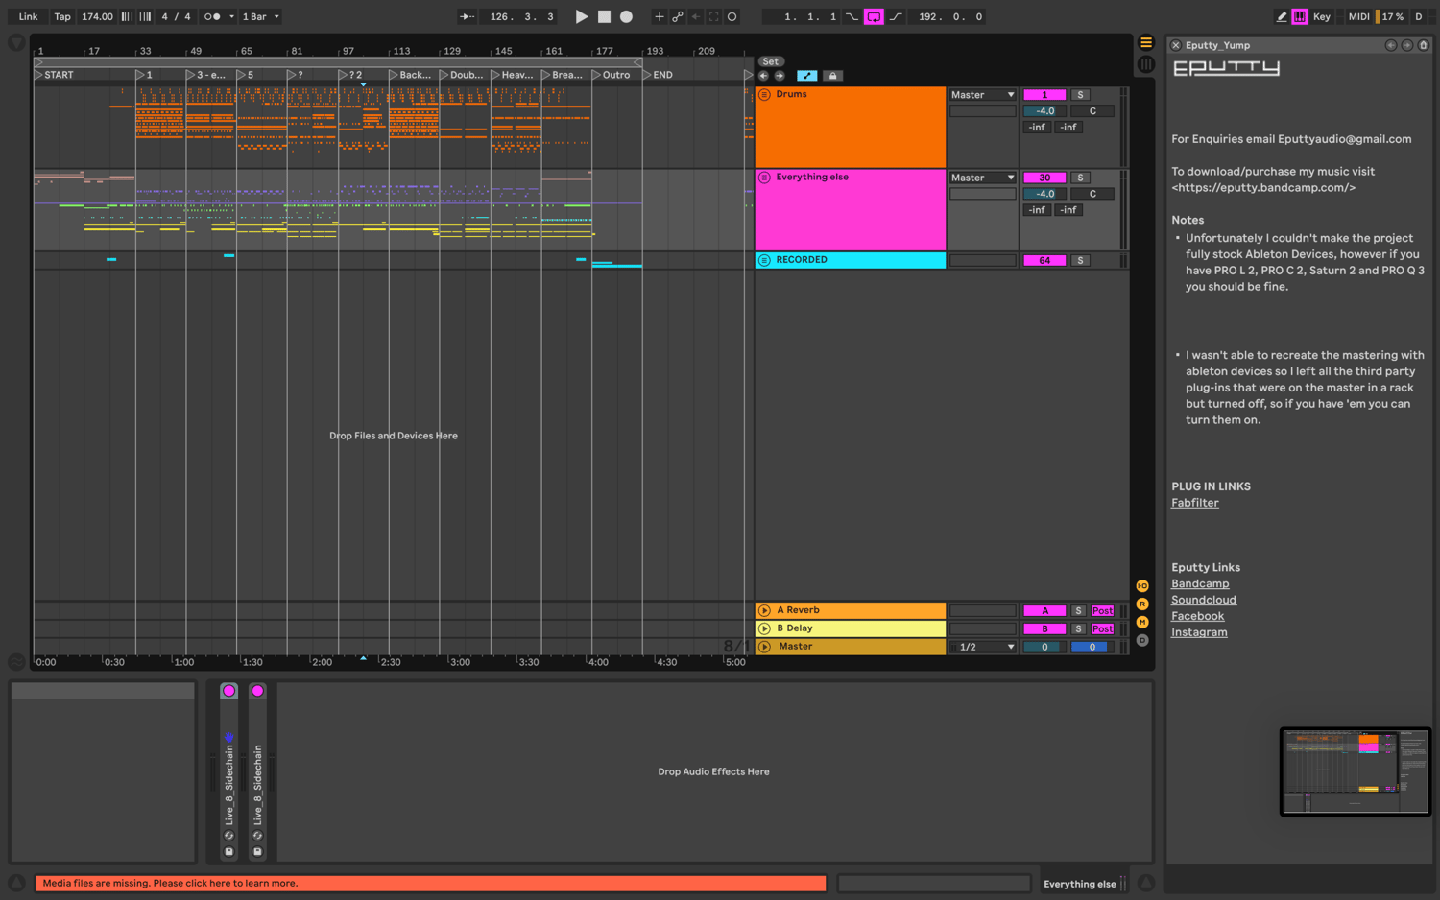Solo the Drums track
Image resolution: width=1440 pixels, height=900 pixels.
coord(1080,95)
